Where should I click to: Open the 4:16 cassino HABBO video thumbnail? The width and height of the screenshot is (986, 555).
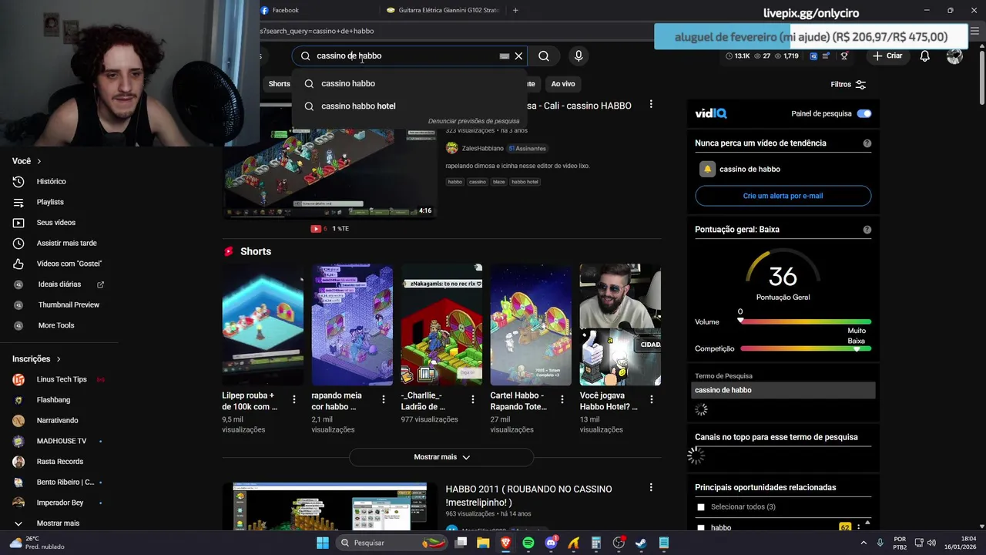pos(330,173)
